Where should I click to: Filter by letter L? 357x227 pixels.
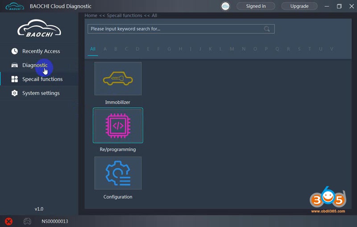(x=220, y=49)
